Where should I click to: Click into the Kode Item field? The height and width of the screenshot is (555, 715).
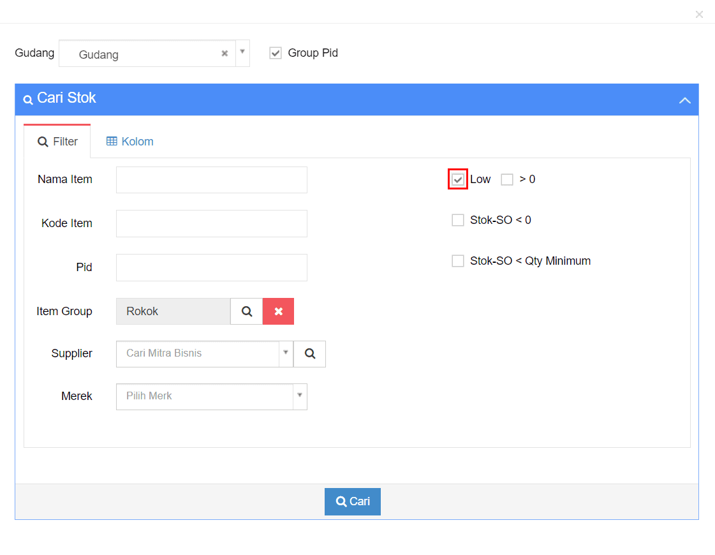211,224
